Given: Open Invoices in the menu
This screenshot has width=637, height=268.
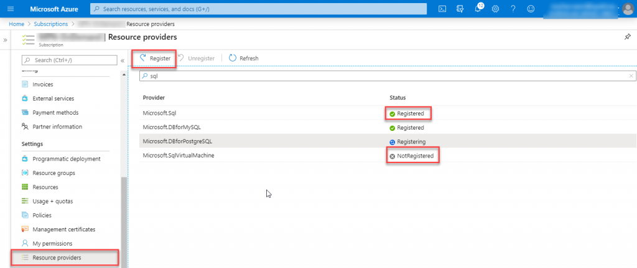Looking at the screenshot, I should pyautogui.click(x=43, y=84).
